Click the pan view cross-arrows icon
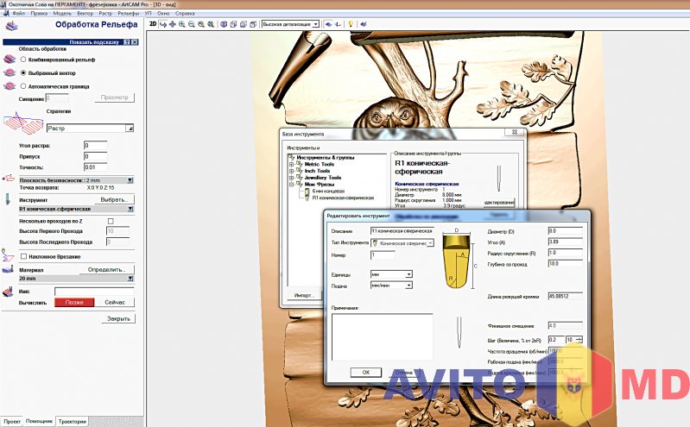Viewport: 690px width, 427px height. (173, 24)
